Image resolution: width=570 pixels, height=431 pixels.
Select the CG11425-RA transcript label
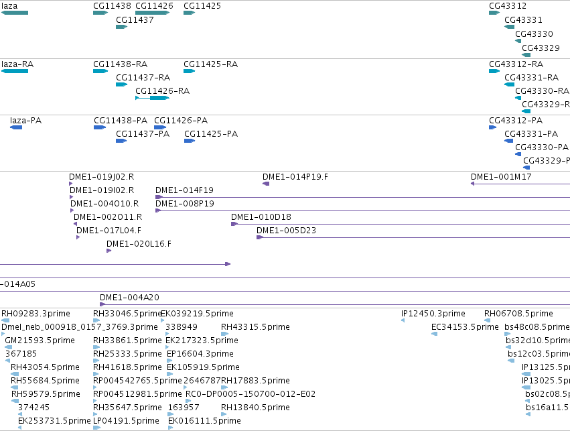(210, 64)
